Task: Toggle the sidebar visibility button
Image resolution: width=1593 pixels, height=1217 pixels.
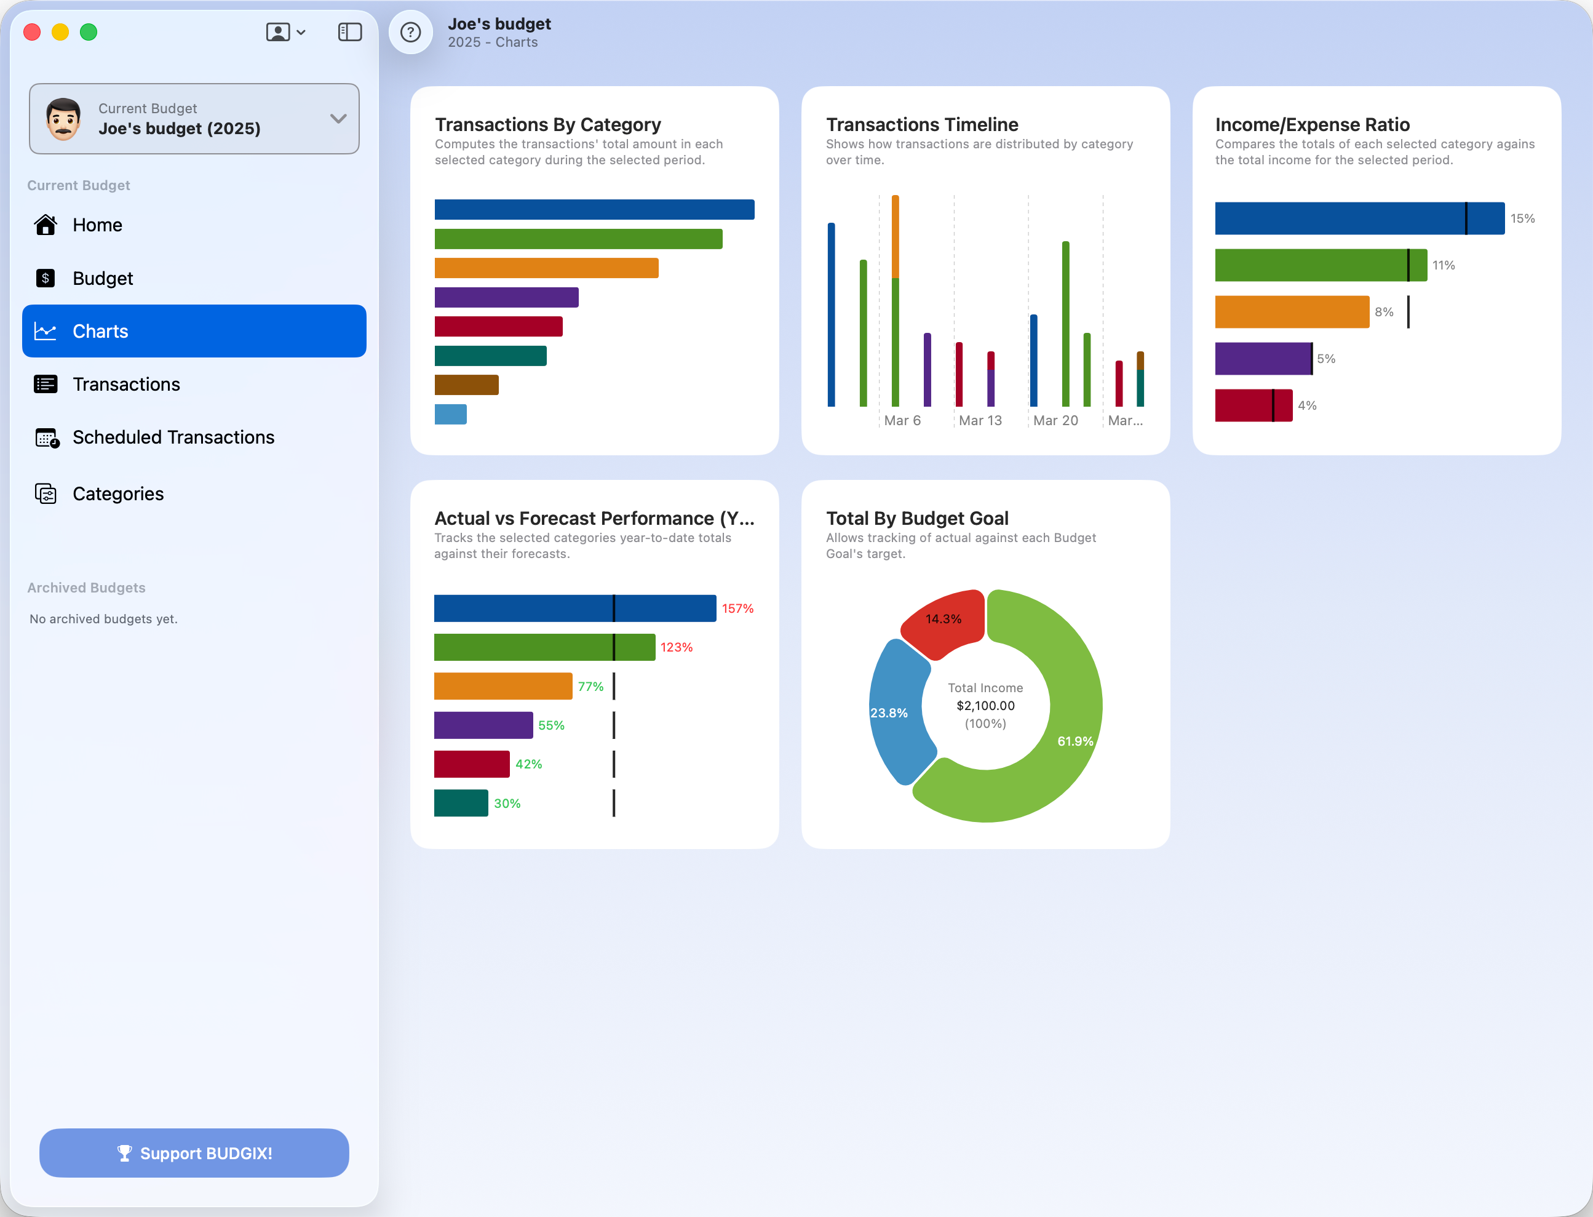Action: coord(350,32)
